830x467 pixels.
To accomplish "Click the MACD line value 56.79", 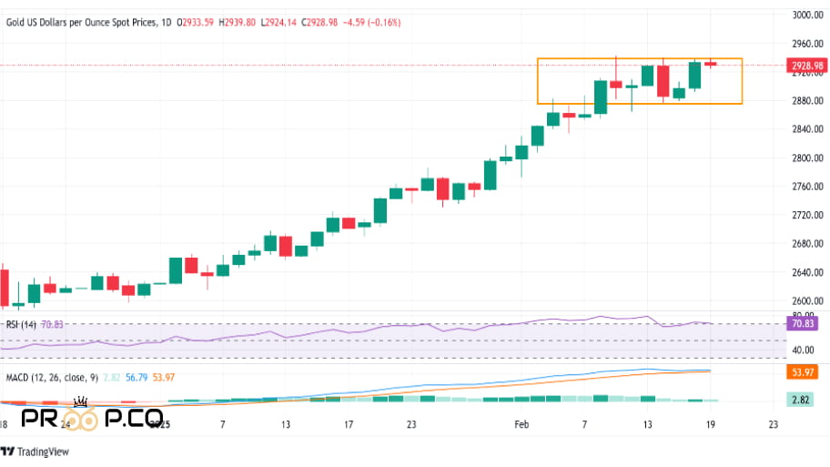I will [137, 378].
